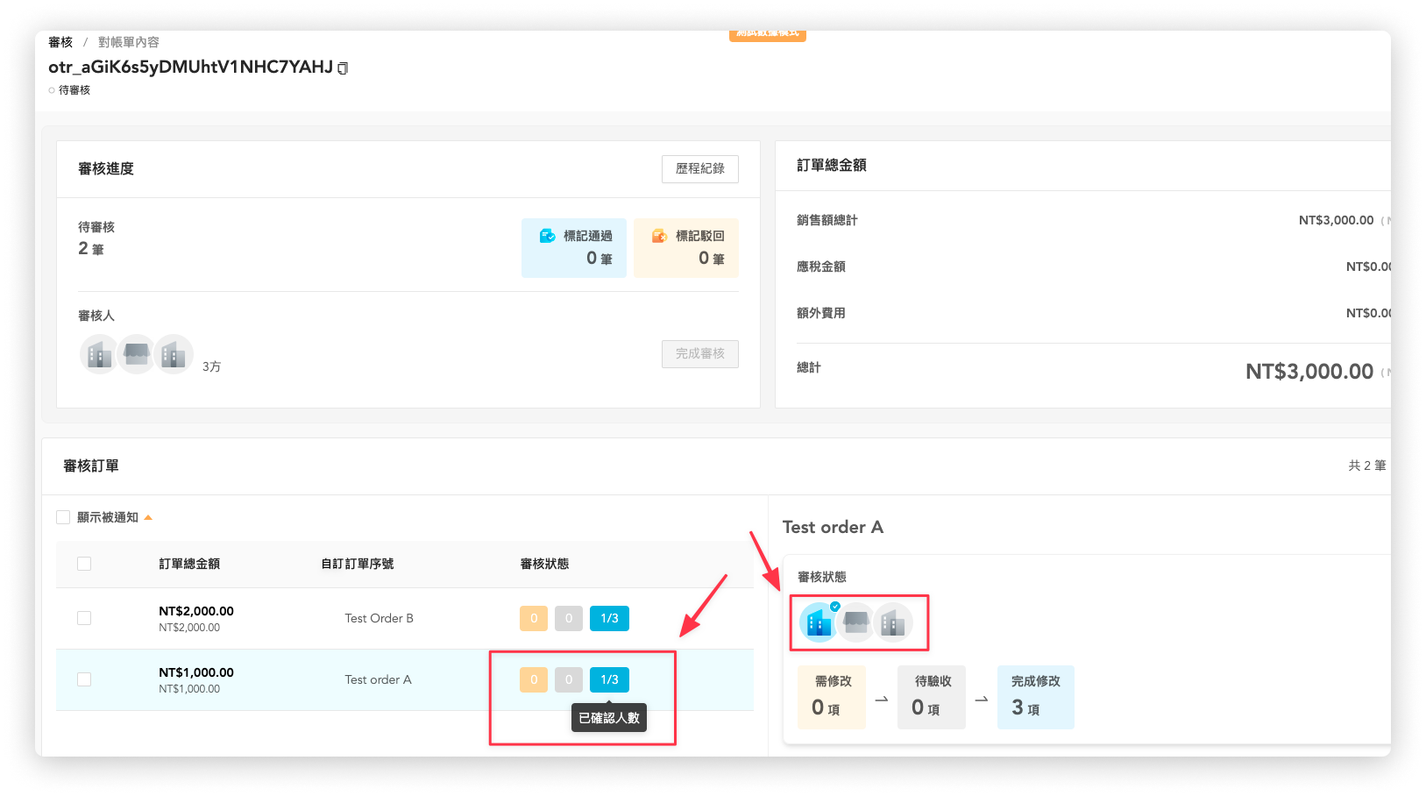
Task: Check the select-all checkbox in the table header
Action: (x=84, y=564)
